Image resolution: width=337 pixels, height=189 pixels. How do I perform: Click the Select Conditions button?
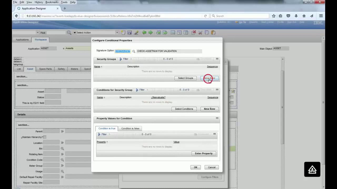coord(184,109)
